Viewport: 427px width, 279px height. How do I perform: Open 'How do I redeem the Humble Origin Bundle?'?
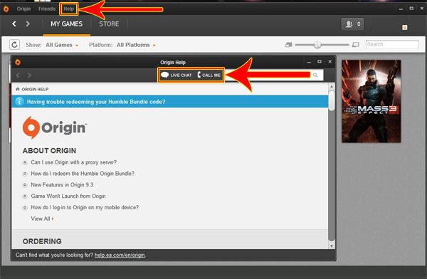(83, 174)
